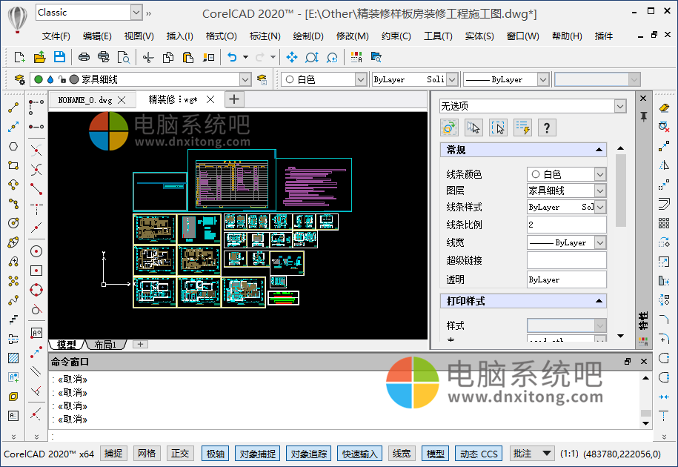This screenshot has height=467, width=678.
Task: Select the Pattern array tool icon
Action: [x=664, y=223]
